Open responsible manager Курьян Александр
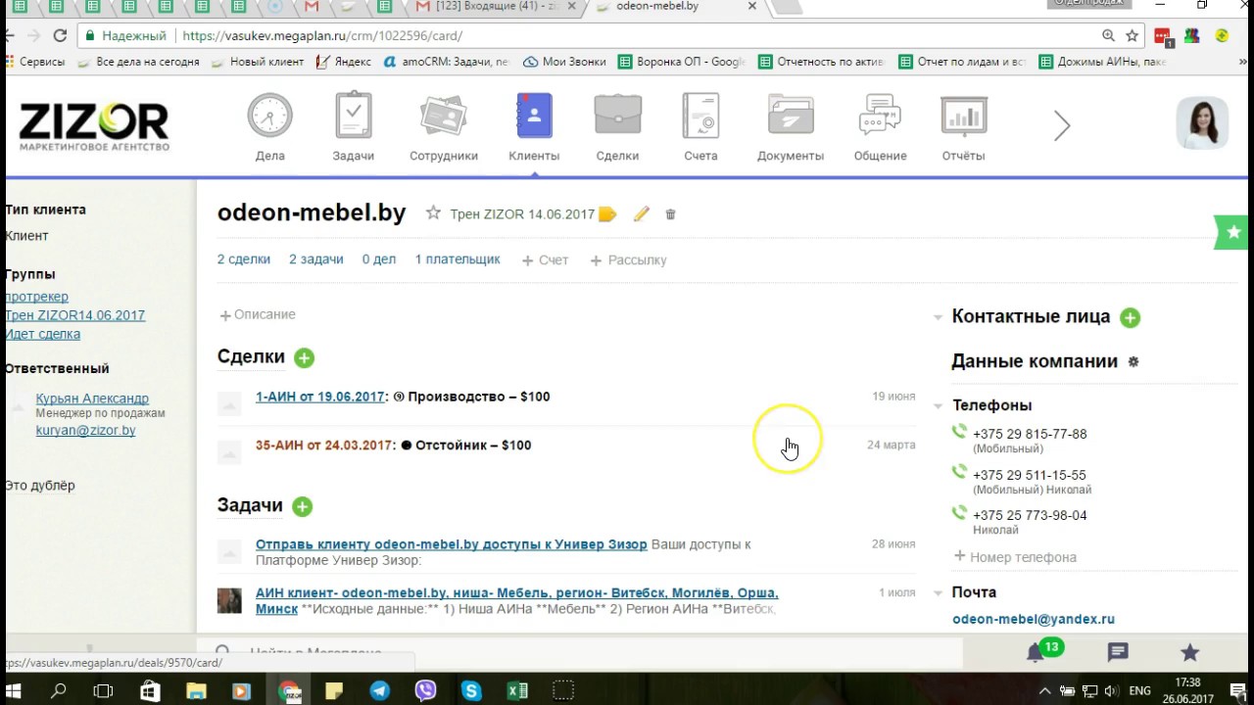Screen dimensions: 1254x705 (92, 399)
